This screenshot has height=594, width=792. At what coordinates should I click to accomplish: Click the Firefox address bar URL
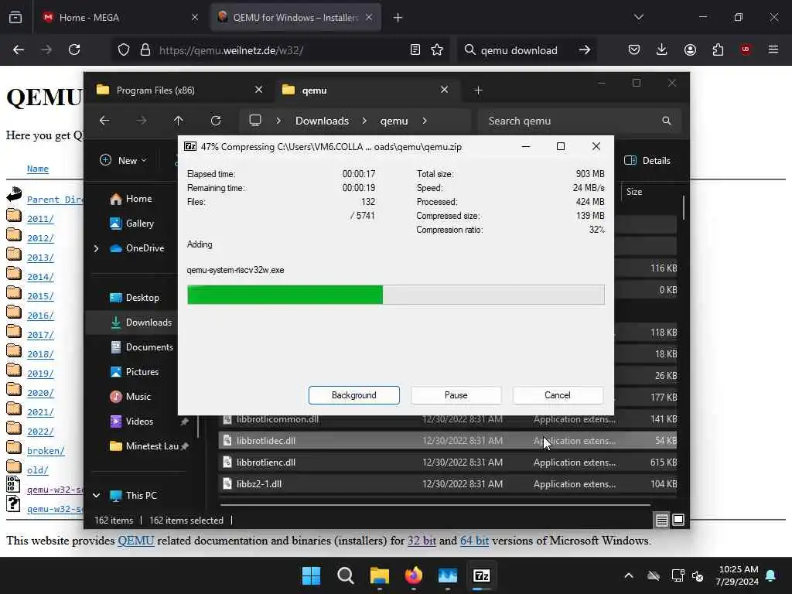[x=230, y=50]
